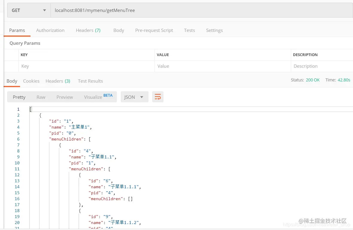
Task: Switch to the Params tab
Action: [17, 30]
